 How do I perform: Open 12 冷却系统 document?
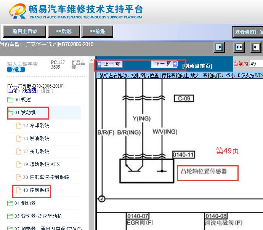(x=36, y=125)
